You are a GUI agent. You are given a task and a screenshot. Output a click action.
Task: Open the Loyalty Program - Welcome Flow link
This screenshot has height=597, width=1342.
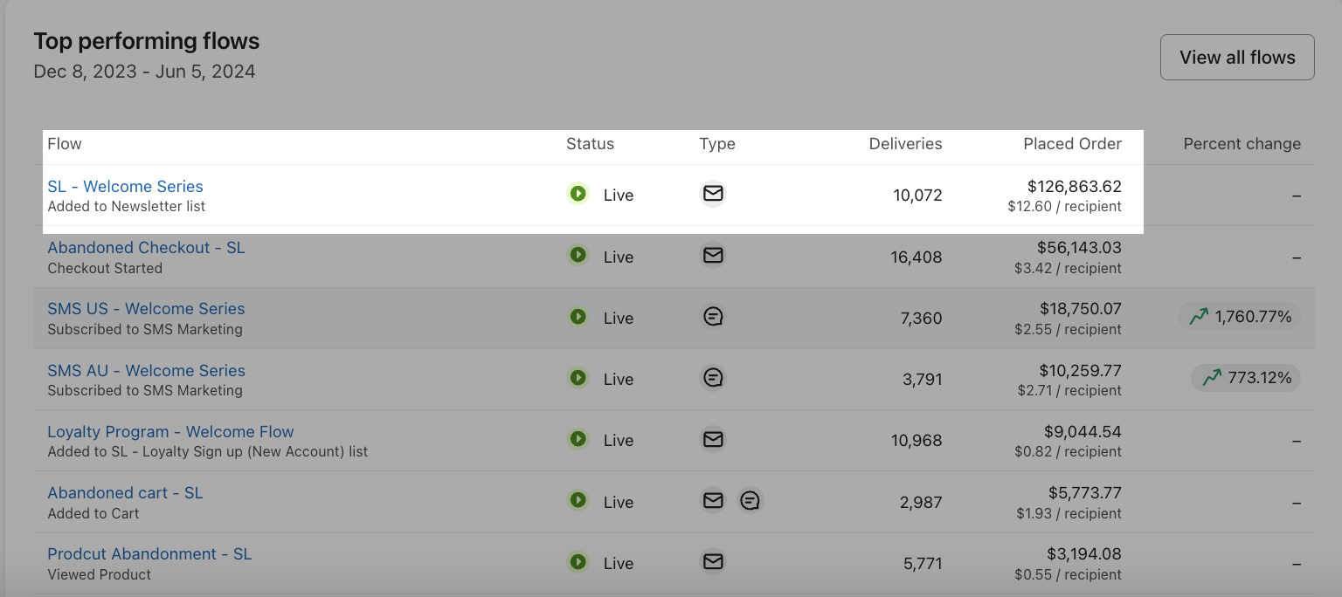pos(170,432)
